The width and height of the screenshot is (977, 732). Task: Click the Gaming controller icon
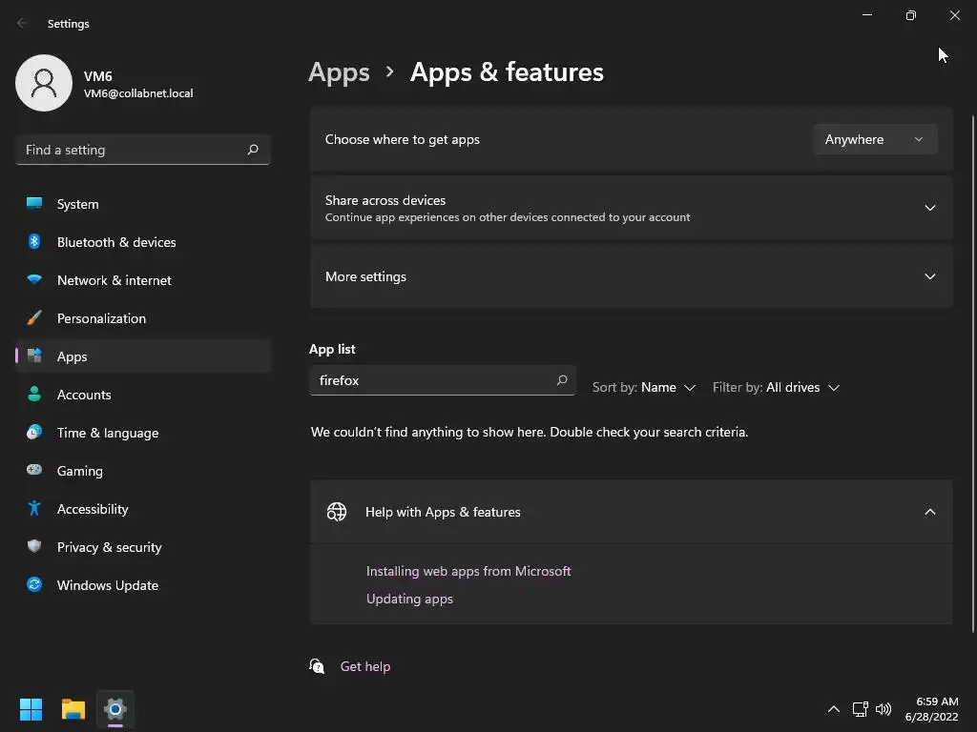34,471
